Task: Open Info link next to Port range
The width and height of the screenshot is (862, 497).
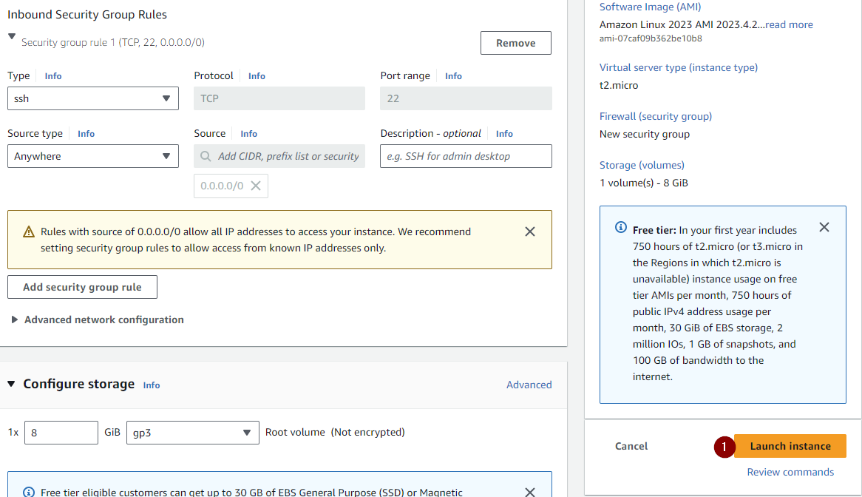Action: (x=453, y=76)
